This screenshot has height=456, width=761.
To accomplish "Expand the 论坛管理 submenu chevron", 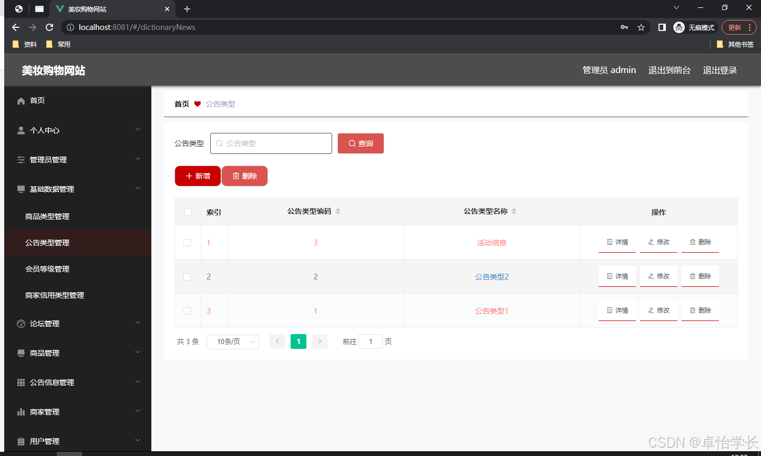I will click(138, 323).
